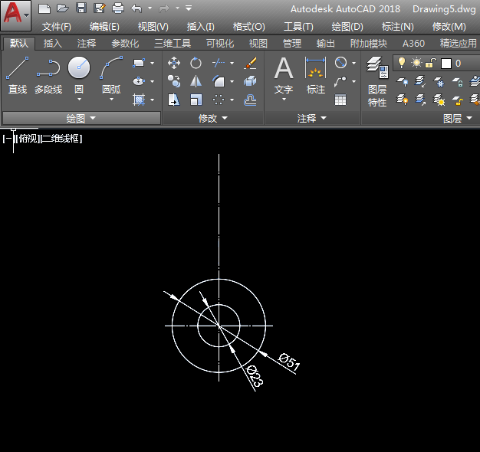This screenshot has width=480, height=452.
Task: Toggle the layer lock padlock icon
Action: coord(431,63)
